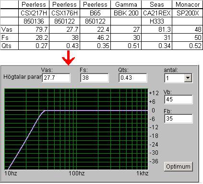203x184 pixels.
Task: Click the Qts value 0.34
Action: coord(157,46)
